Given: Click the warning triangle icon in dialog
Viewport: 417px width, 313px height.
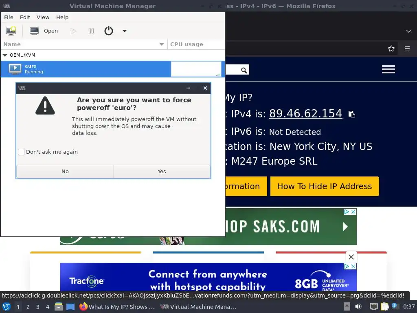Looking at the screenshot, I should (x=45, y=106).
